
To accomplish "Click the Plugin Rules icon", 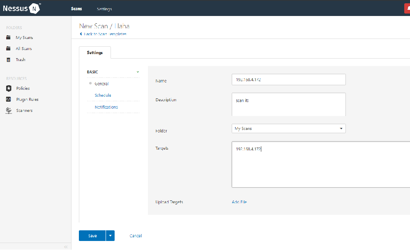I will coord(9,100).
